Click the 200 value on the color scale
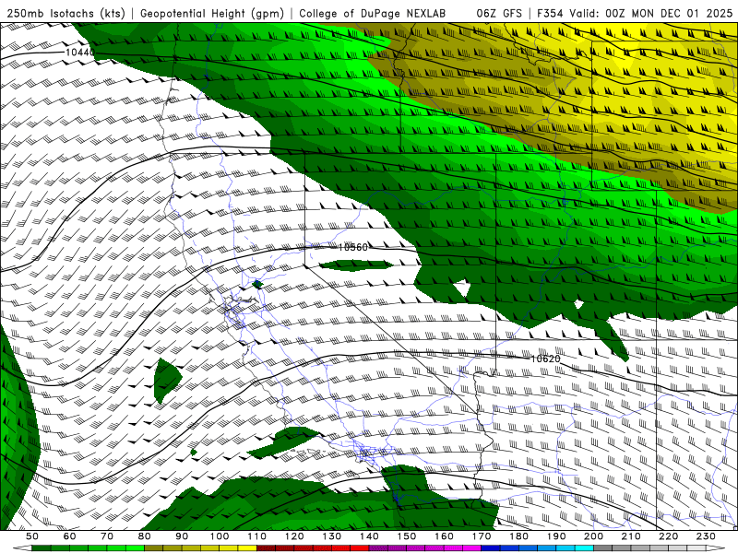Screen dimensions: 738x553 (x=593, y=536)
